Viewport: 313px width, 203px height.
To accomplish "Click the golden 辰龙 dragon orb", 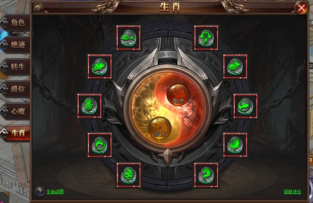I will coord(160,128).
